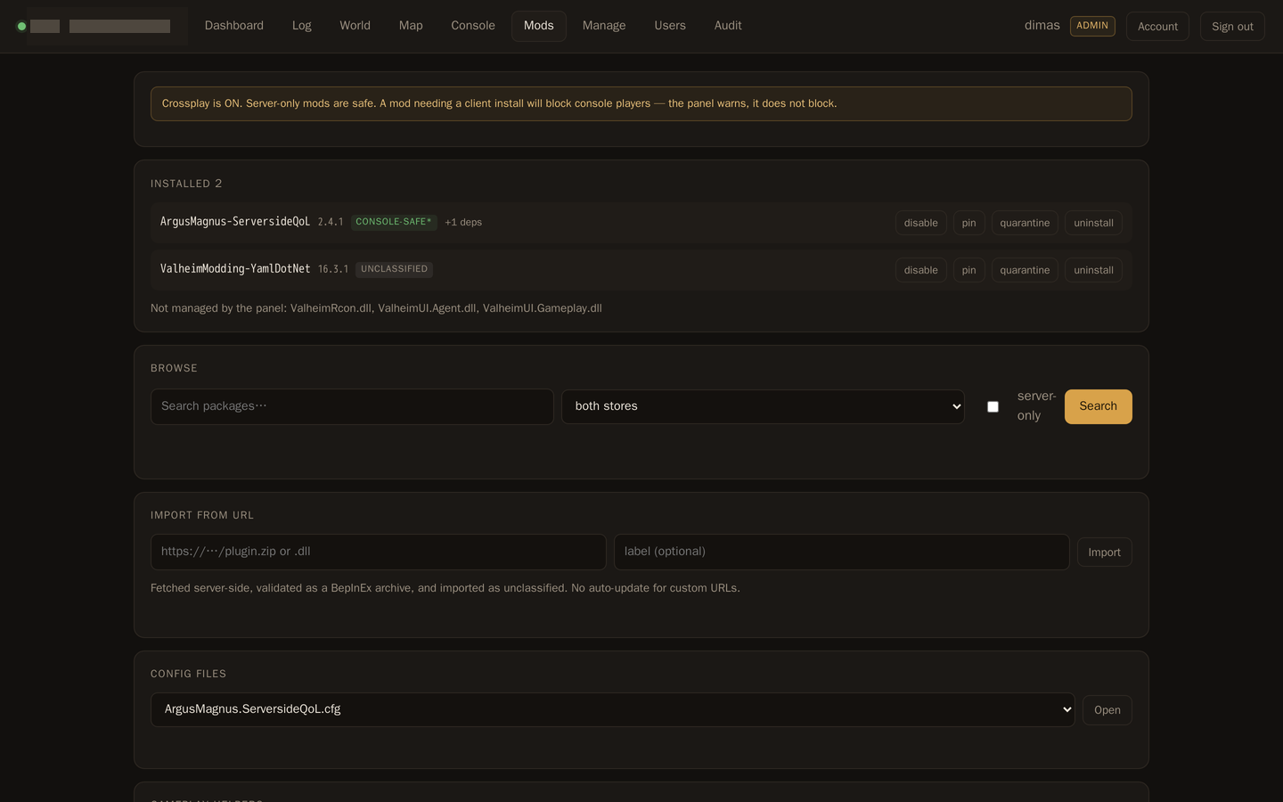Screen dimensions: 1283x802
Task: Click the label (optional) field
Action: [842, 552]
